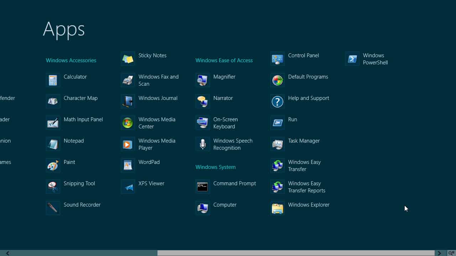Click the Computer icon
This screenshot has width=456, height=256.
click(x=203, y=208)
